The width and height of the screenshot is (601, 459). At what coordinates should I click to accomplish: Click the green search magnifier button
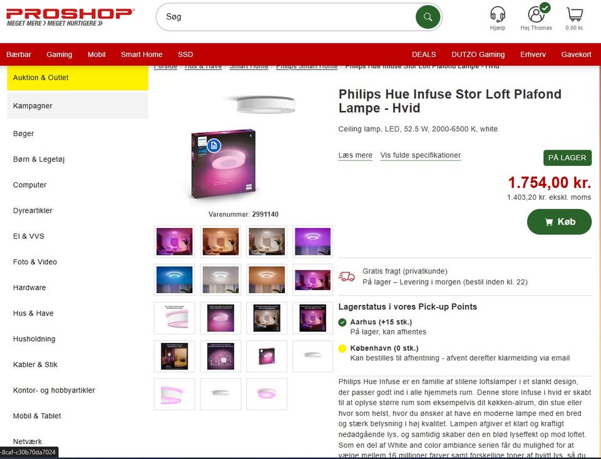click(x=428, y=17)
